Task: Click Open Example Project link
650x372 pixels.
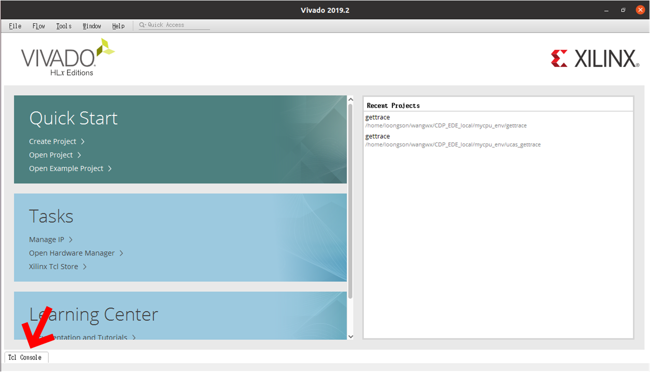Action: tap(66, 168)
